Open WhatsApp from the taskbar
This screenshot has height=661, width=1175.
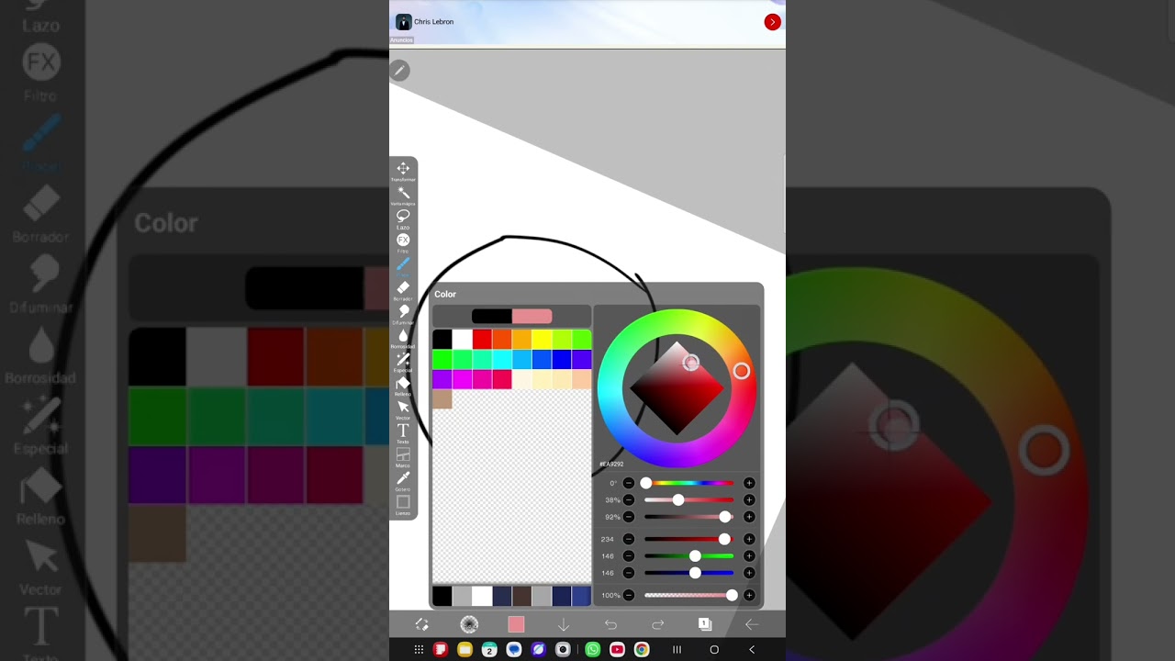point(592,649)
